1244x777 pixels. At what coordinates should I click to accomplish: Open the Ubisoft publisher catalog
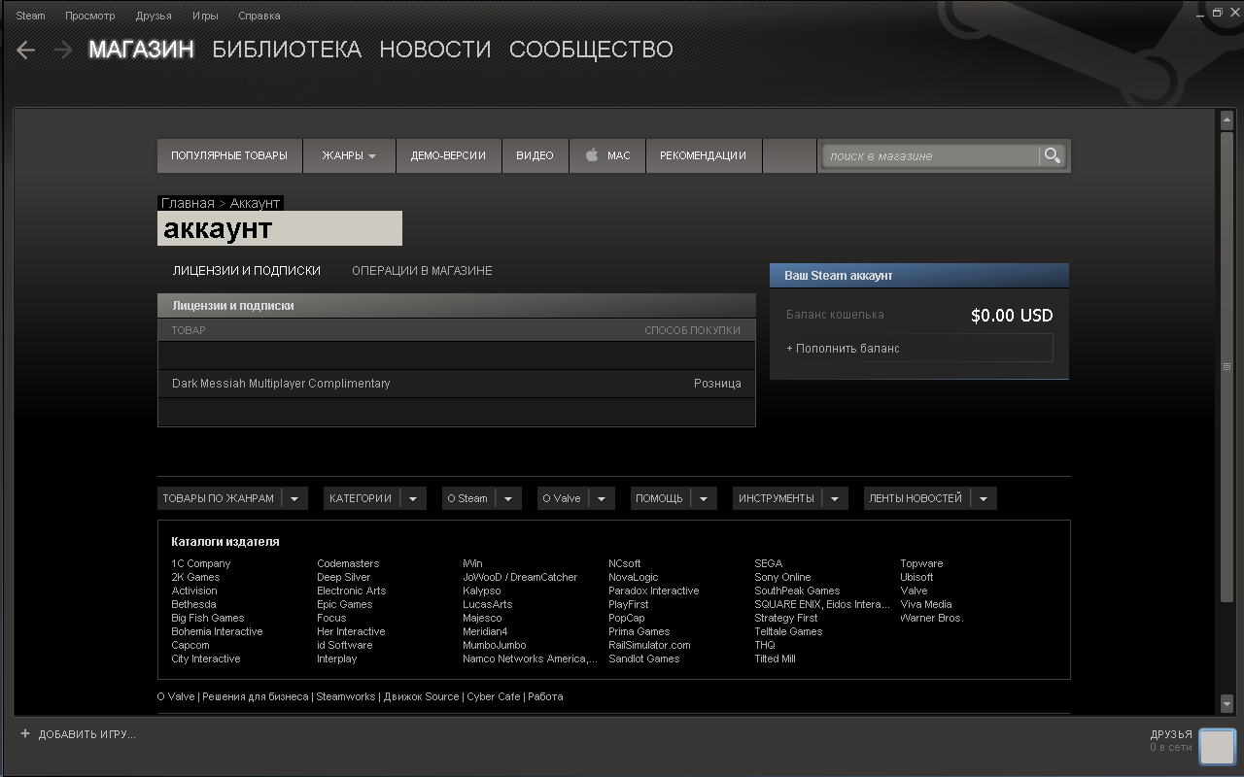click(x=916, y=577)
